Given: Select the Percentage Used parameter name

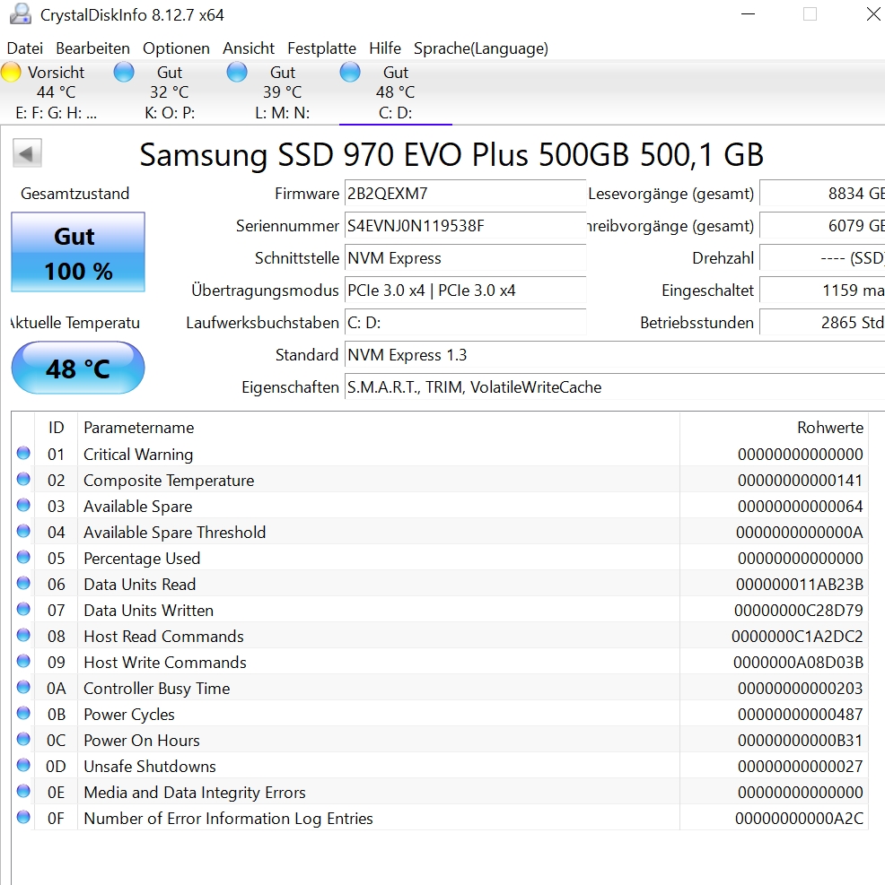Looking at the screenshot, I should (x=142, y=559).
